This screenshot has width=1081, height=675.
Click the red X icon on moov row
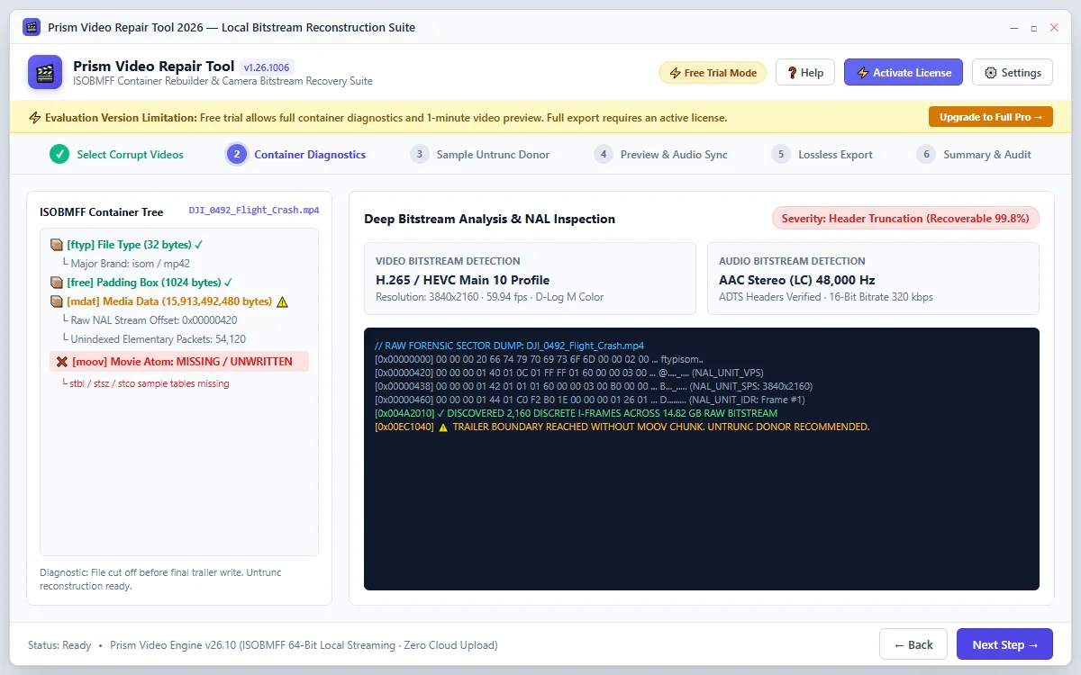coord(62,362)
